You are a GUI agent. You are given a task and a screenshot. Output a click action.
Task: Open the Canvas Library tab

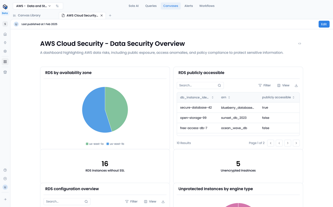[27, 16]
